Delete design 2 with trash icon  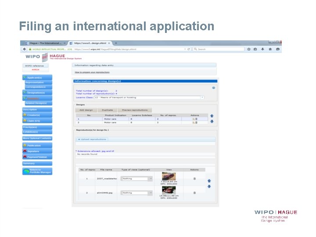pyautogui.click(x=196, y=122)
